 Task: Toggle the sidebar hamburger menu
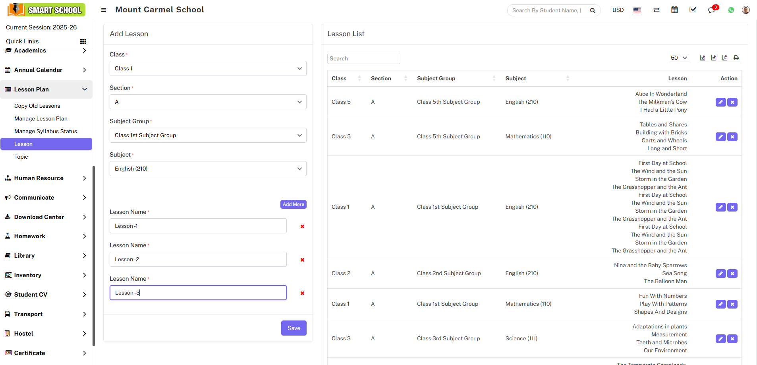click(x=104, y=10)
